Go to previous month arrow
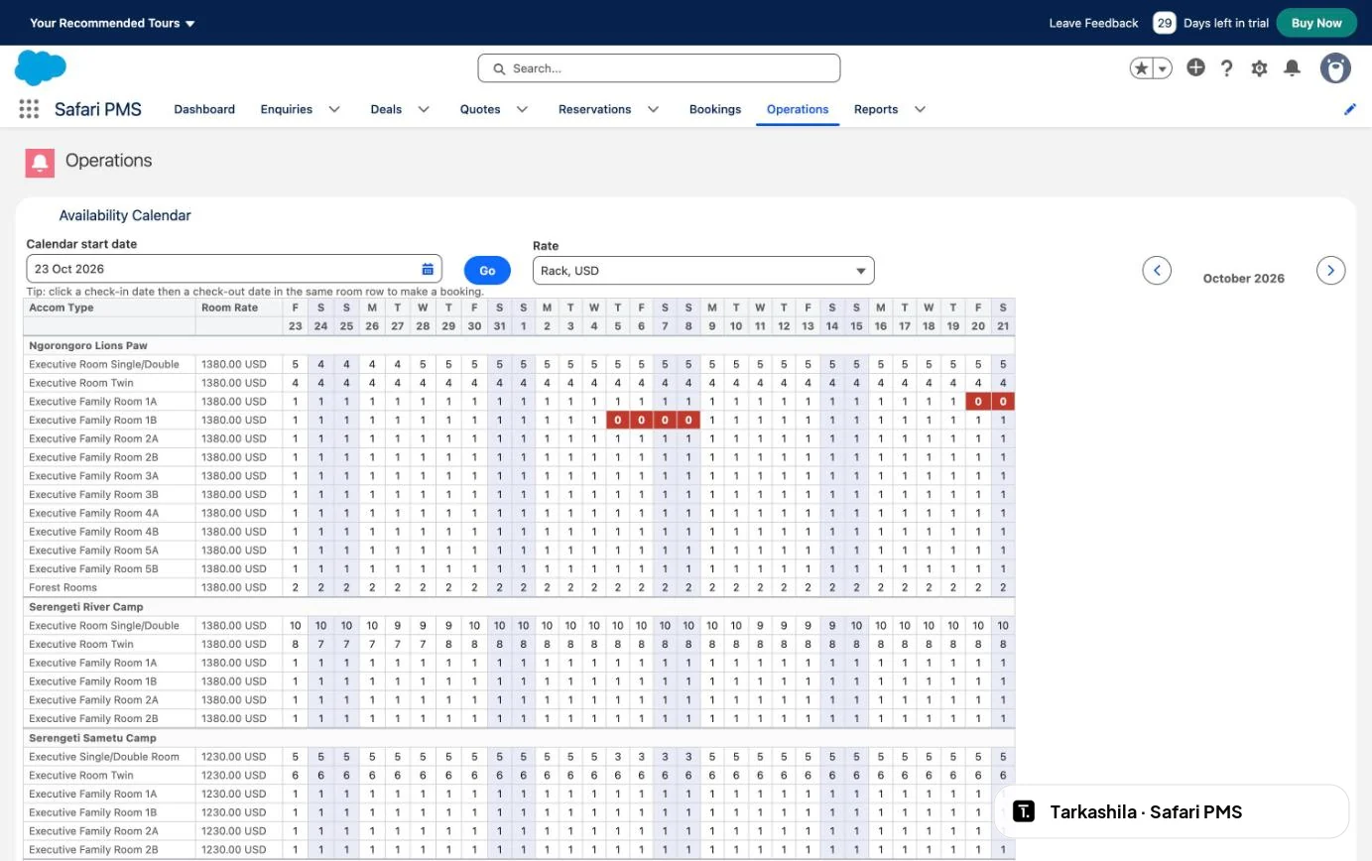 coord(1157,270)
